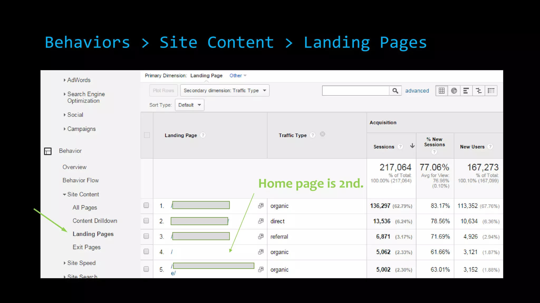Click the Sessions descending sort arrow

(x=412, y=146)
